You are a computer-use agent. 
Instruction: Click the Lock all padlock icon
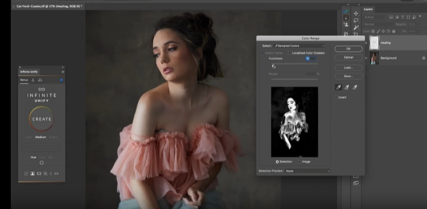point(394,31)
